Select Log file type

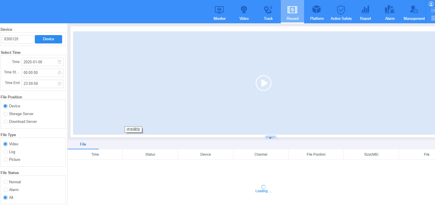click(5, 152)
